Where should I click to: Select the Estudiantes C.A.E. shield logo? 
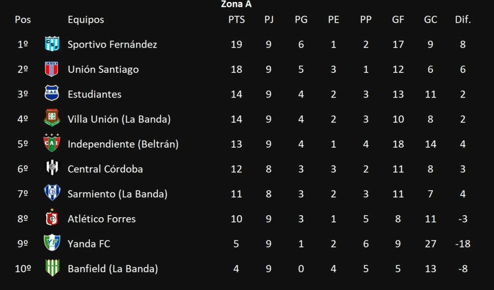52,93
